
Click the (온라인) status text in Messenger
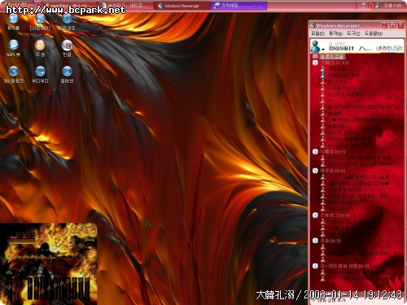coord(384,49)
